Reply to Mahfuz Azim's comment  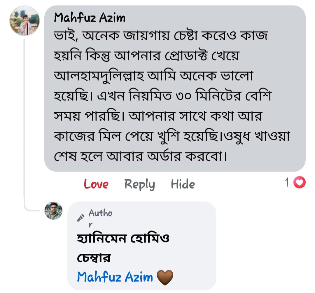pos(139,184)
